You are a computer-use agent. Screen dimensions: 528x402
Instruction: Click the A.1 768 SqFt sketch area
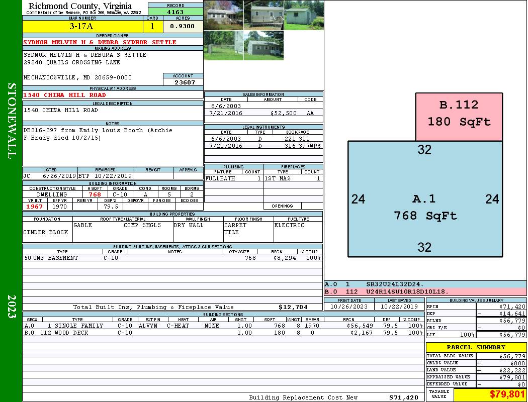coord(425,199)
